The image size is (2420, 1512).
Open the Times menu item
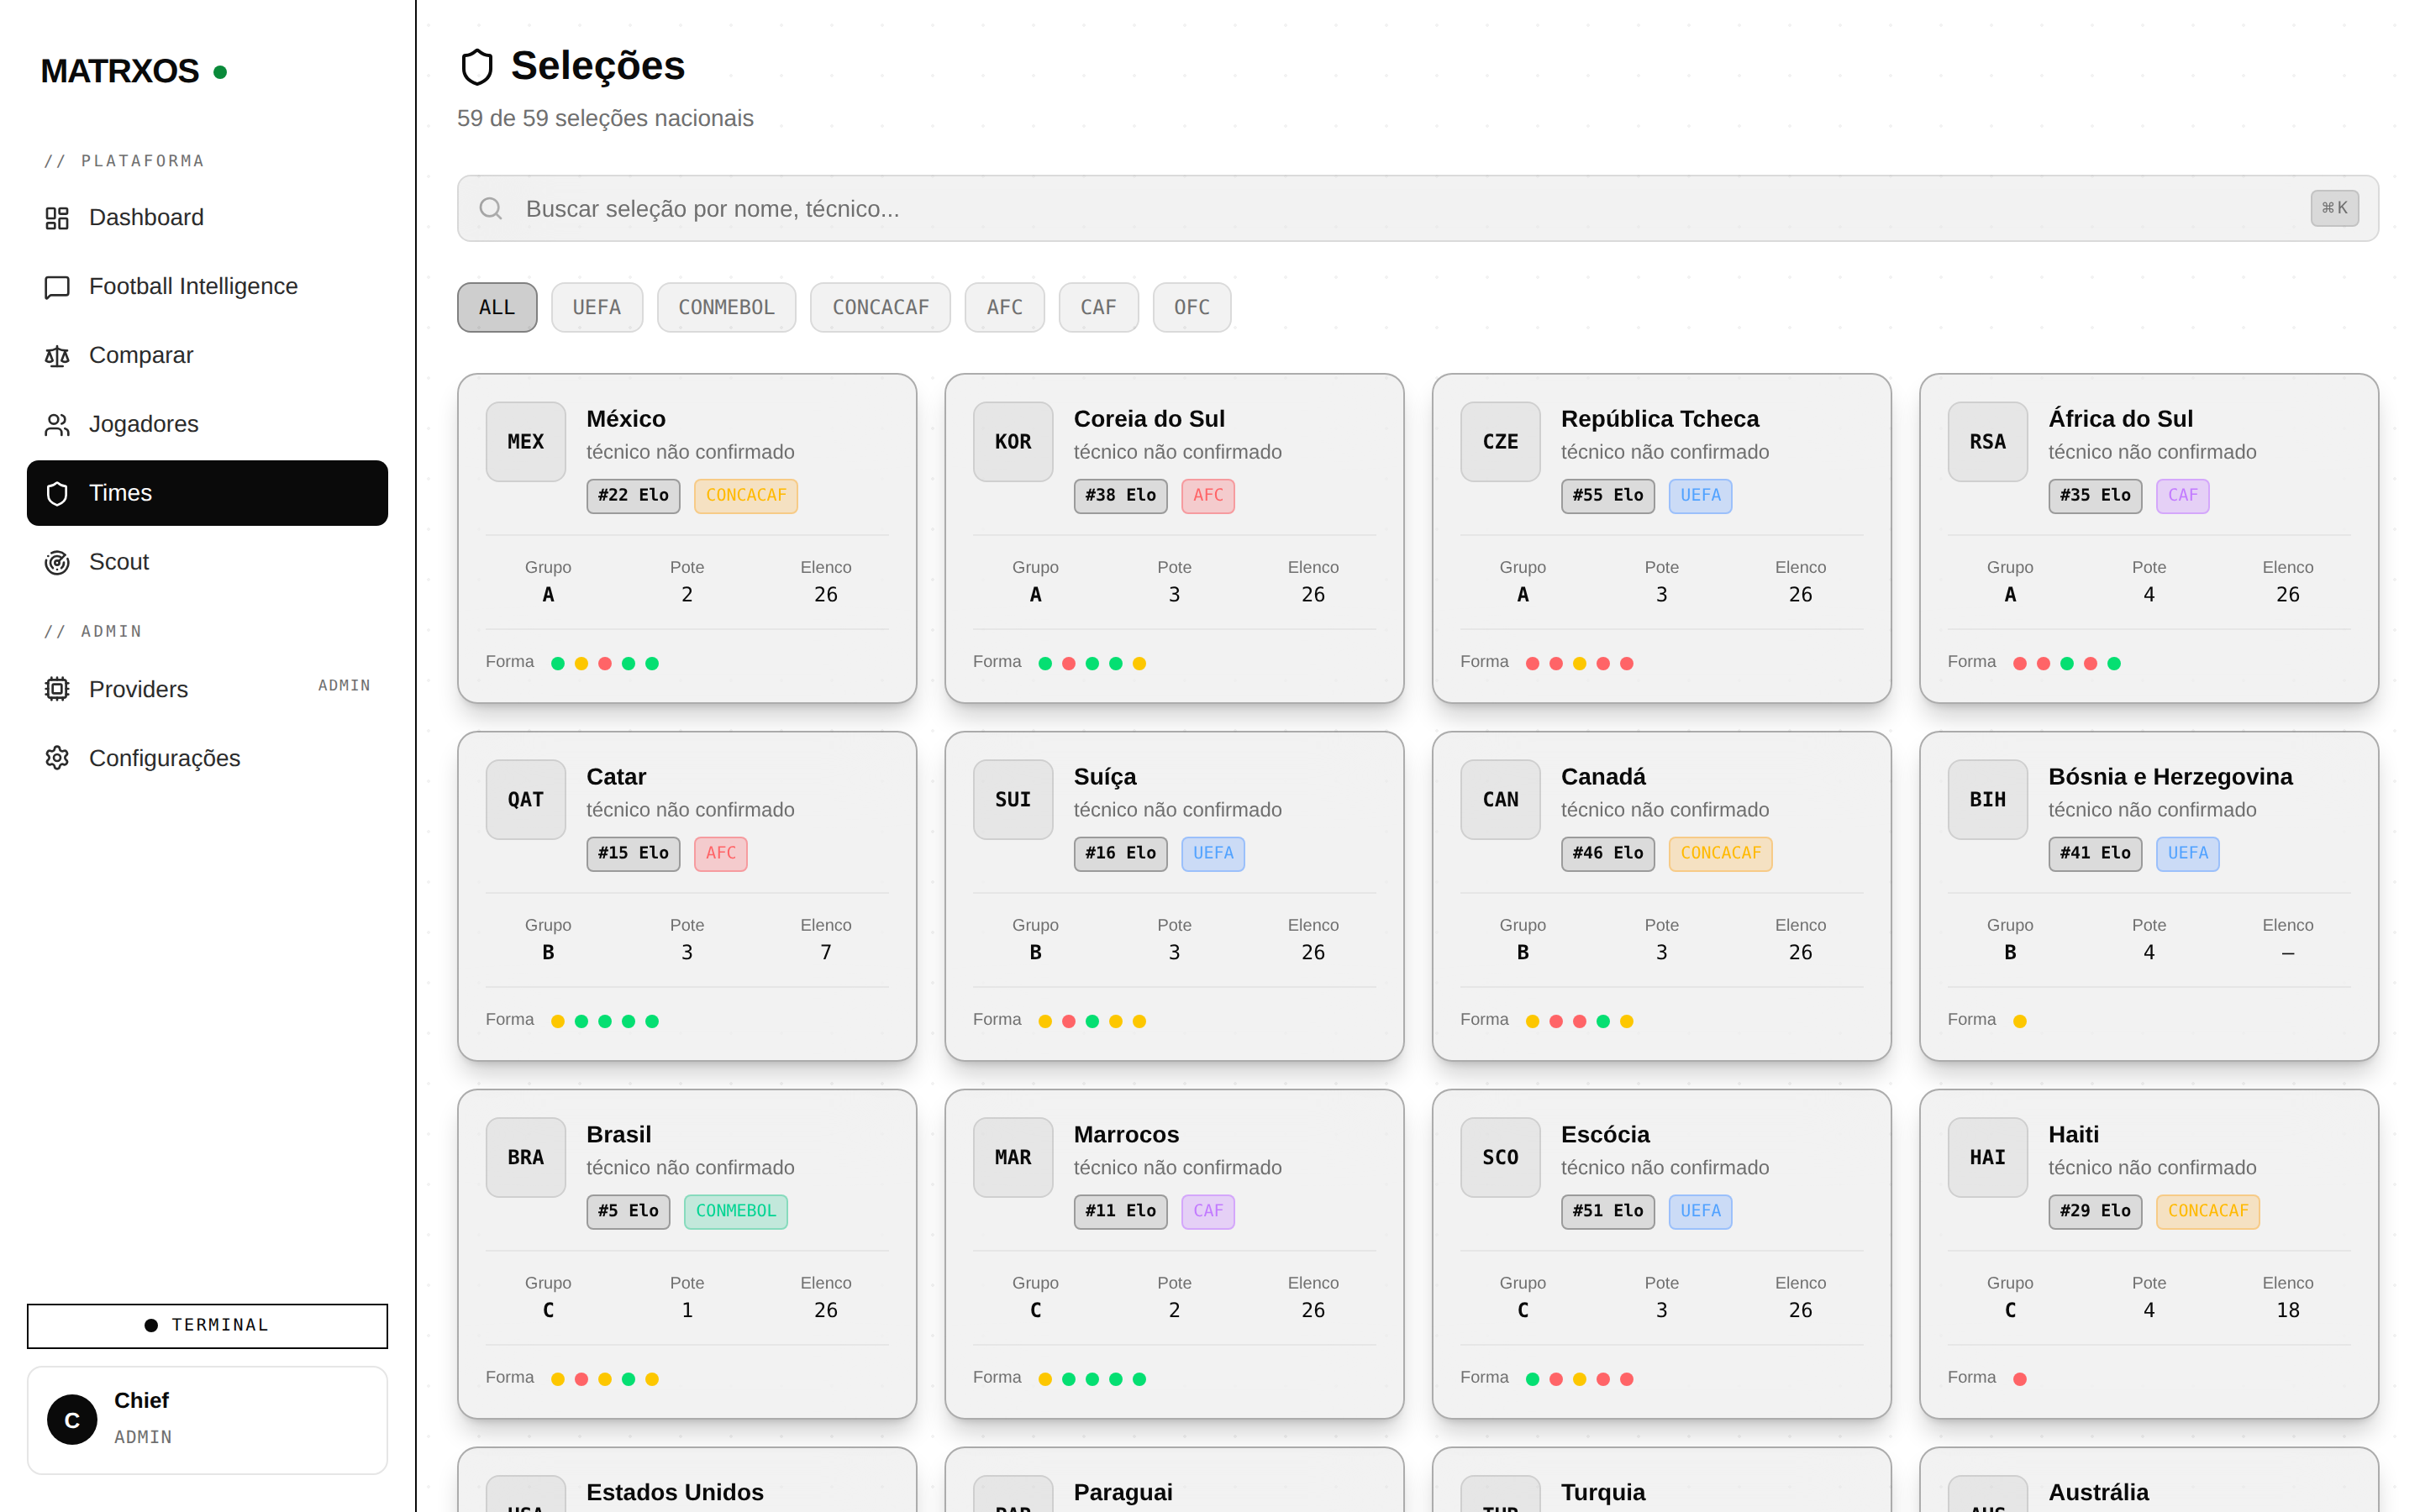[207, 493]
